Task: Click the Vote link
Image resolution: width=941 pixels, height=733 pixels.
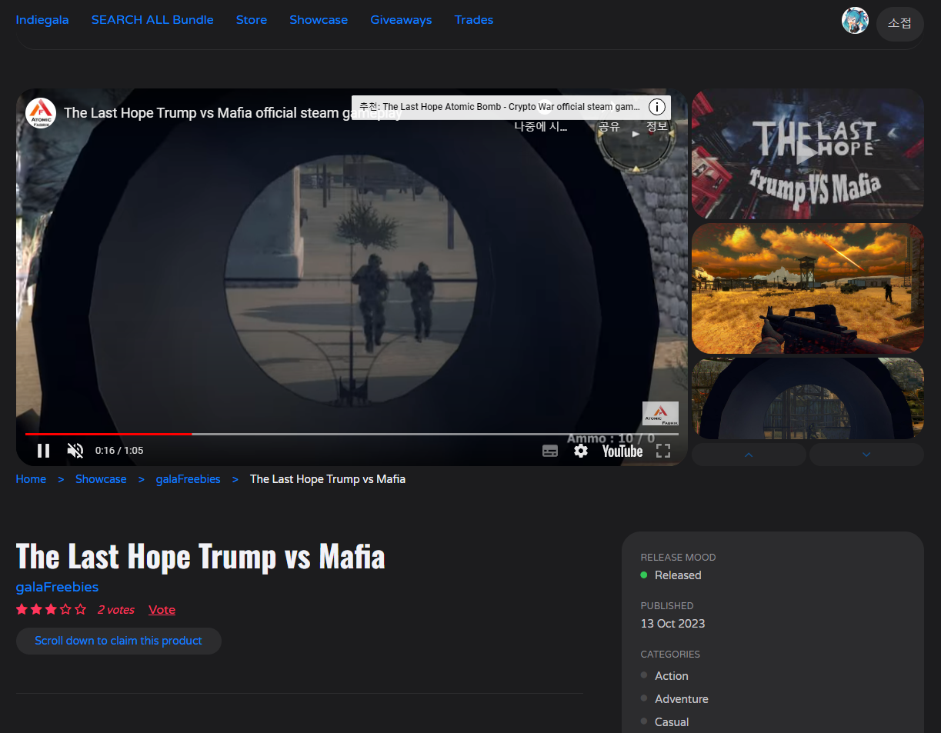Action: (x=162, y=610)
